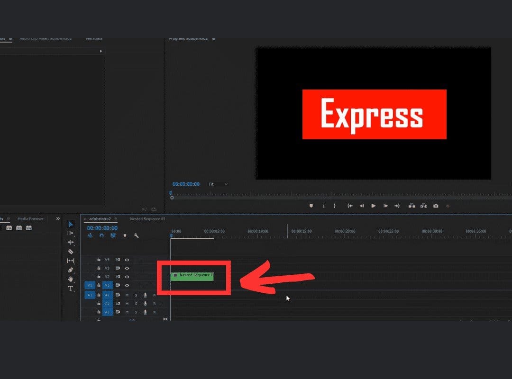Image resolution: width=512 pixels, height=379 pixels.
Task: Select the Nested Sequence clip on V2
Action: point(192,277)
